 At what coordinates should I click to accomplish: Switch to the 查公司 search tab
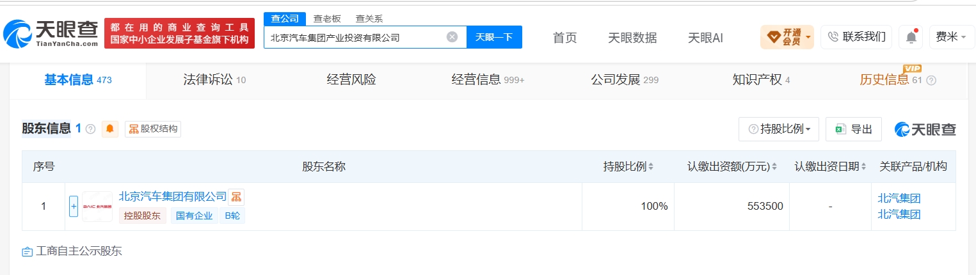(285, 19)
